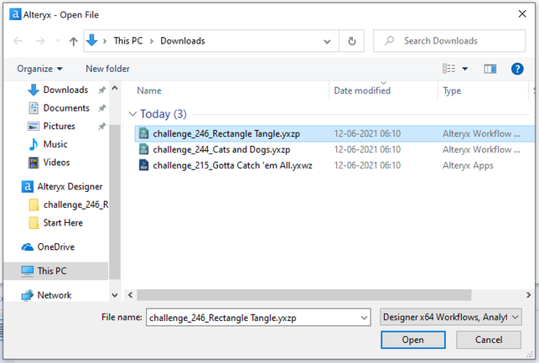
Task: Open the Organize dropdown menu
Action: (x=39, y=69)
